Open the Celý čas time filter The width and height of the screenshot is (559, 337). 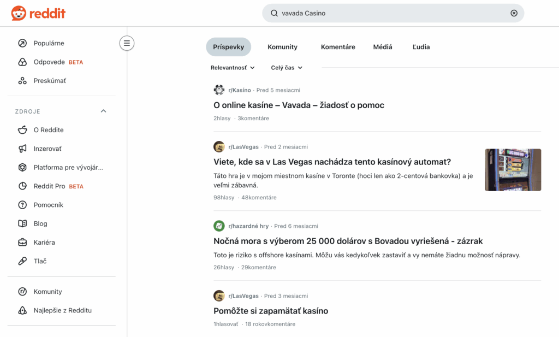tap(287, 68)
